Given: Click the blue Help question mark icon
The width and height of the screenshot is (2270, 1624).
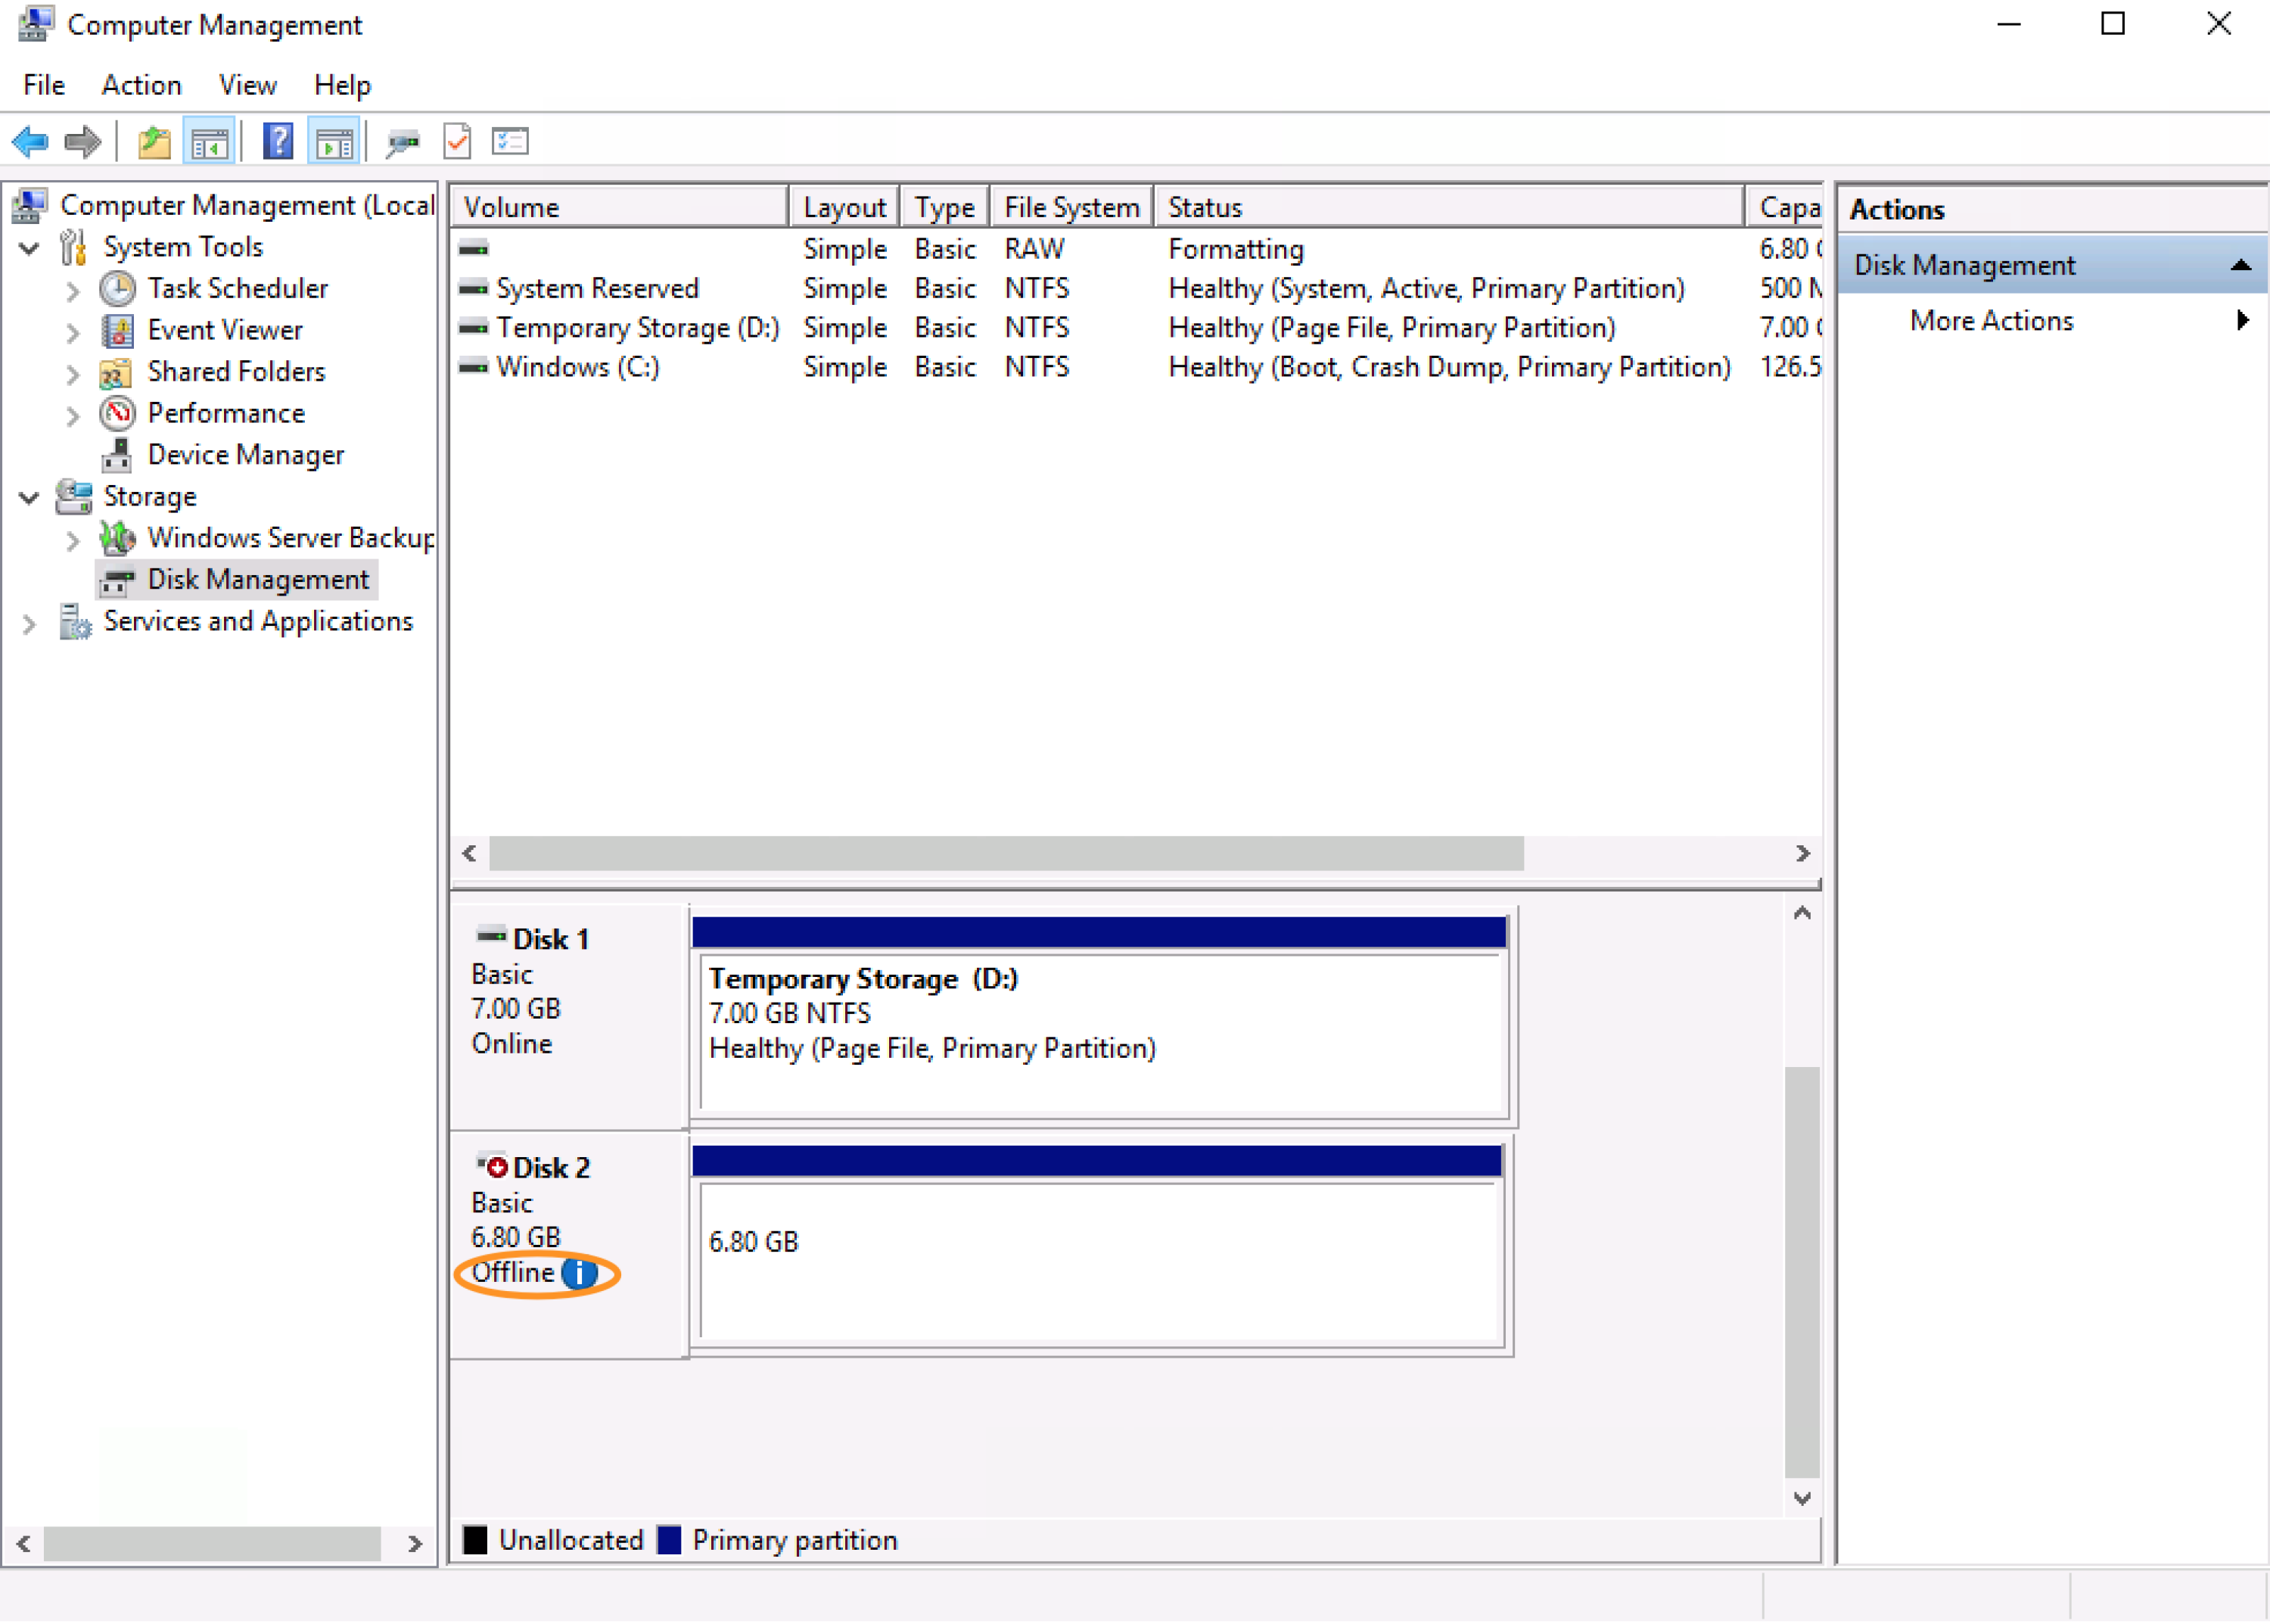Looking at the screenshot, I should 278,142.
